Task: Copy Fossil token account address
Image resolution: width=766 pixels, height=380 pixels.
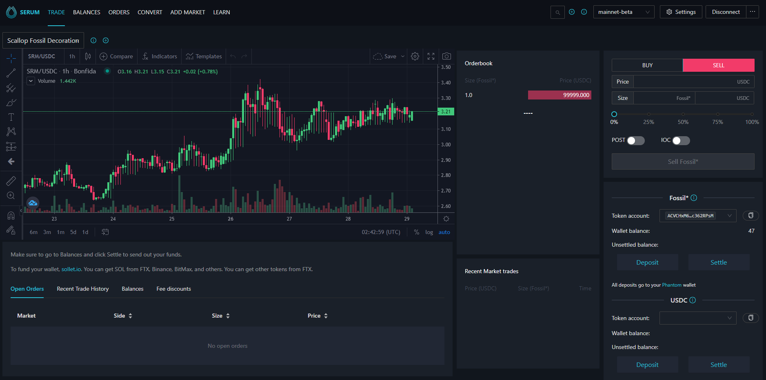Action: pyautogui.click(x=750, y=215)
